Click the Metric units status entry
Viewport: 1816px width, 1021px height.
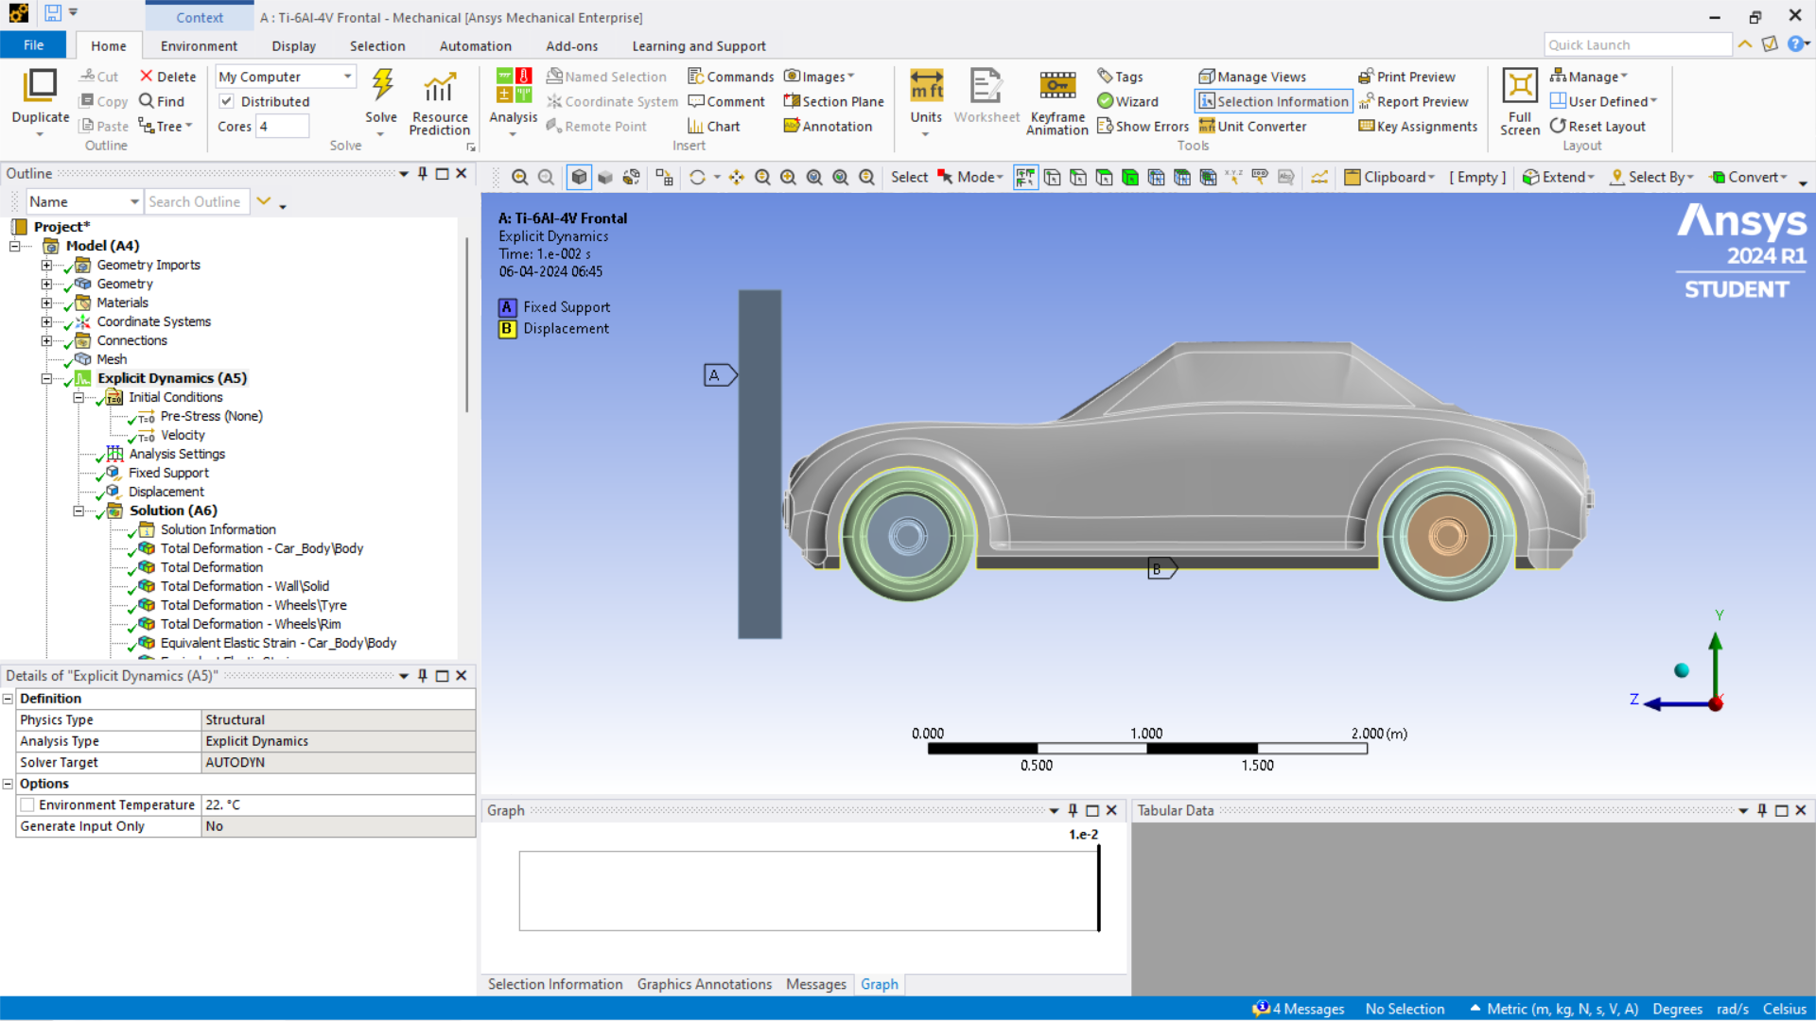point(1554,1009)
